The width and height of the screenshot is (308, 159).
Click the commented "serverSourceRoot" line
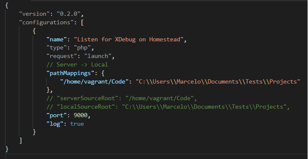pos(122,98)
